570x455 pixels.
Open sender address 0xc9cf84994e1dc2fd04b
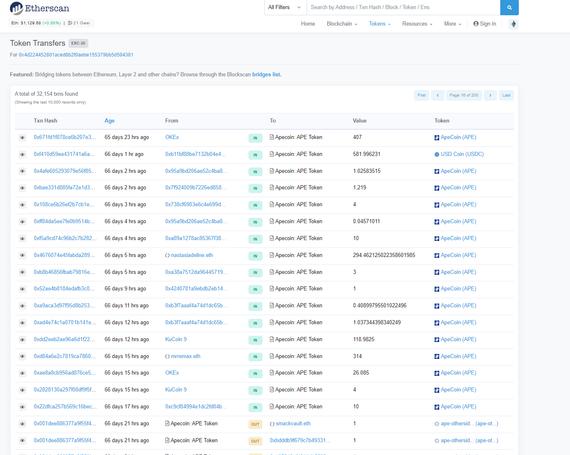[196, 407]
